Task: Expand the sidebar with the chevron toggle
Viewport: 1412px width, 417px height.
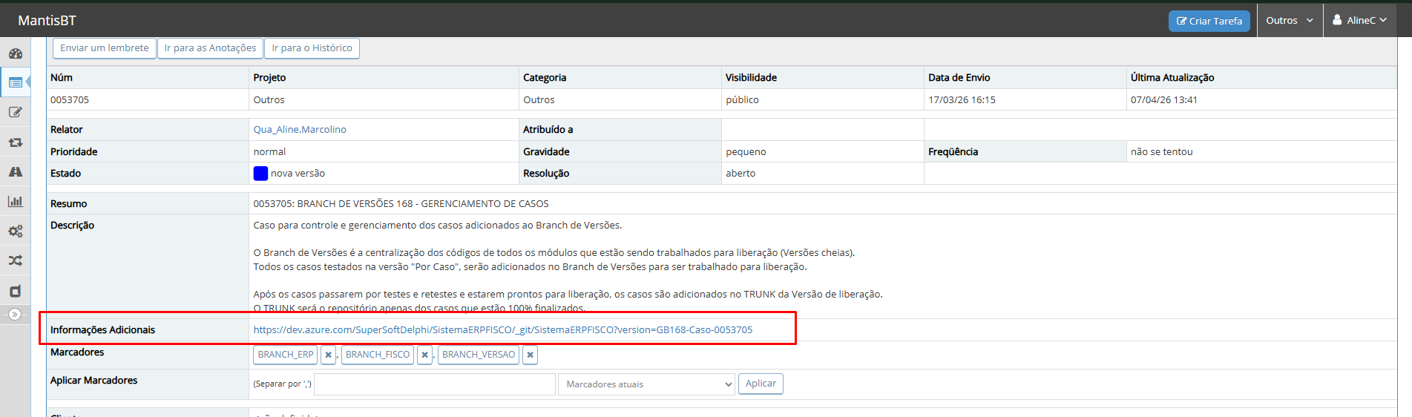Action: point(15,315)
